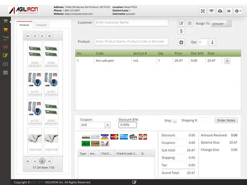The width and height of the screenshot is (247, 185).
Task: Click the bottom footer edit note icon
Action: (134, 182)
